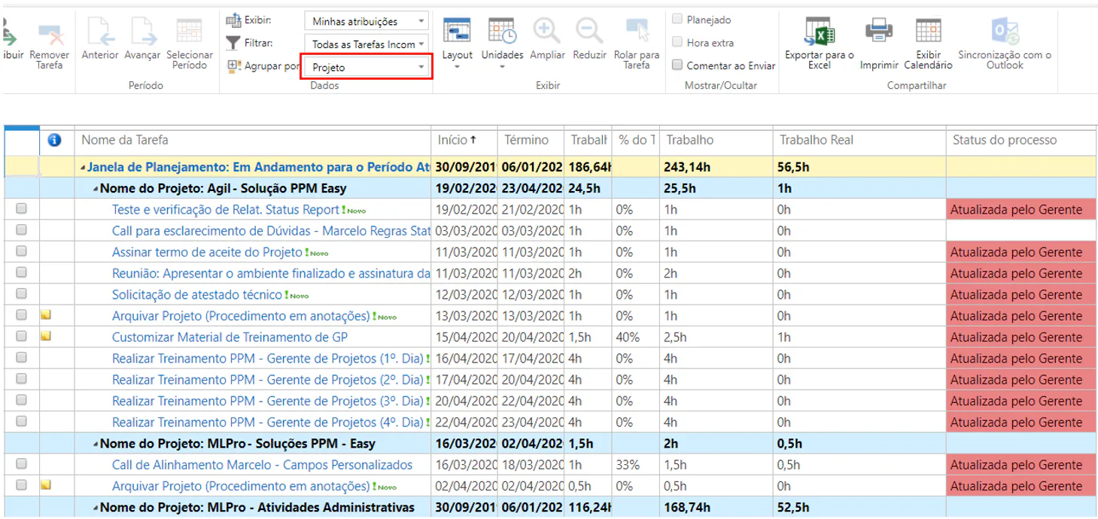Viewport: 1098px width, 519px height.
Task: Open the Unidades menu
Action: pos(502,42)
